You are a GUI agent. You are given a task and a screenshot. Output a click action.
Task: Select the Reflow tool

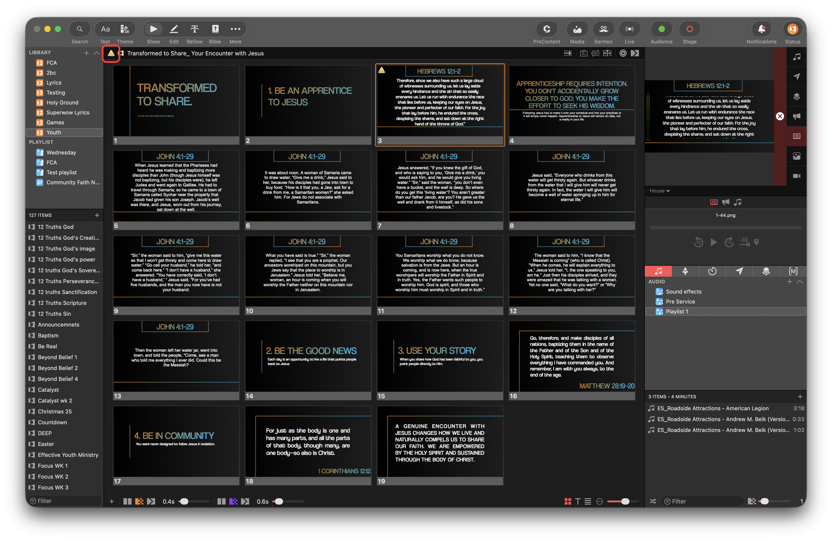pos(194,29)
